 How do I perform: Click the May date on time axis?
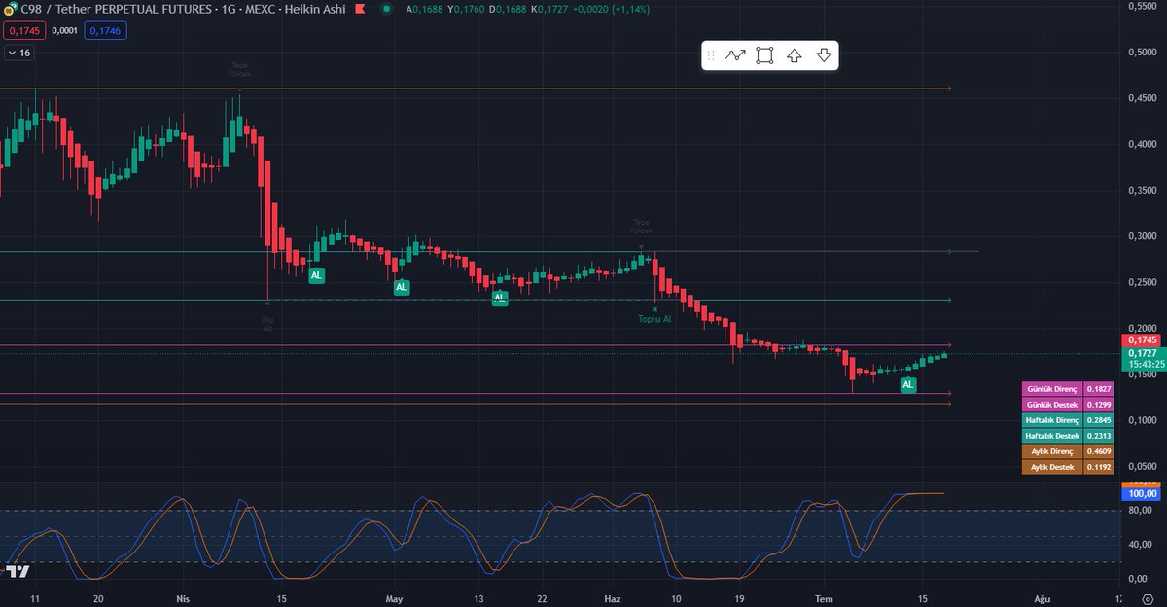tap(393, 599)
